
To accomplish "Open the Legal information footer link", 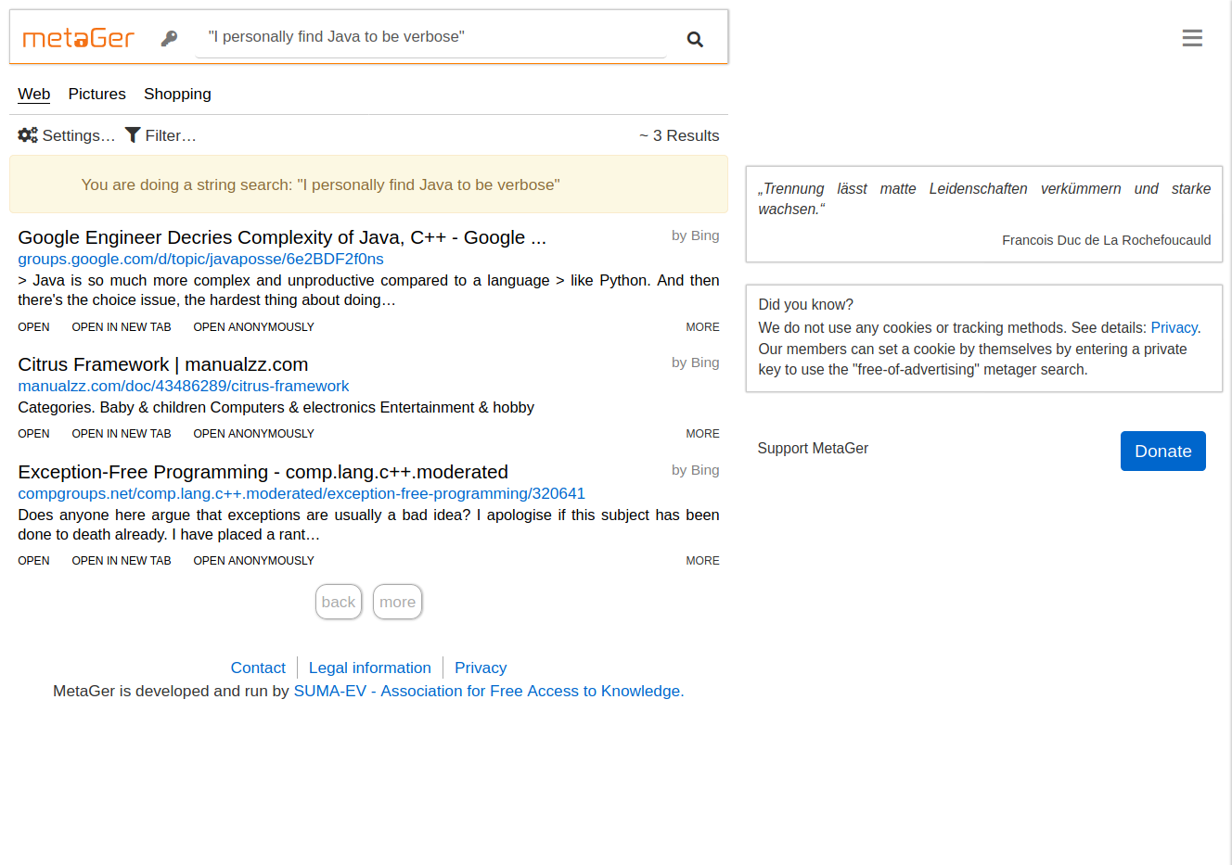I will tap(370, 668).
